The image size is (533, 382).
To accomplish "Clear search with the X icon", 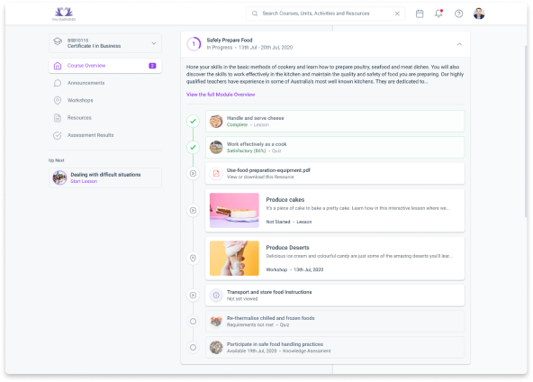I will (x=397, y=14).
